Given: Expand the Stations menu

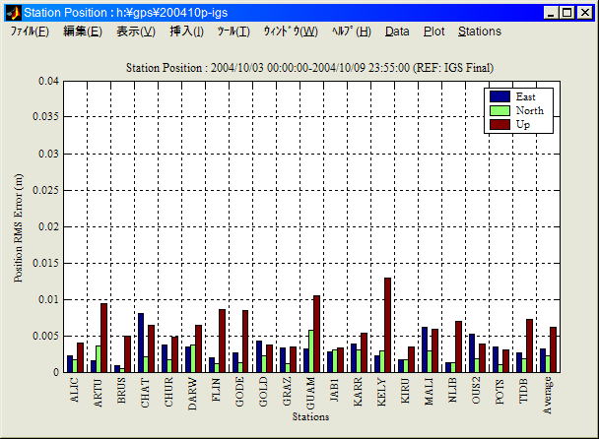Looking at the screenshot, I should tap(480, 31).
